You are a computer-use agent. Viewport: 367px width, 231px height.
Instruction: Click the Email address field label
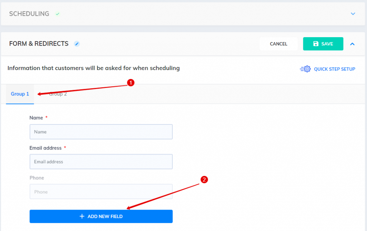[x=46, y=148]
